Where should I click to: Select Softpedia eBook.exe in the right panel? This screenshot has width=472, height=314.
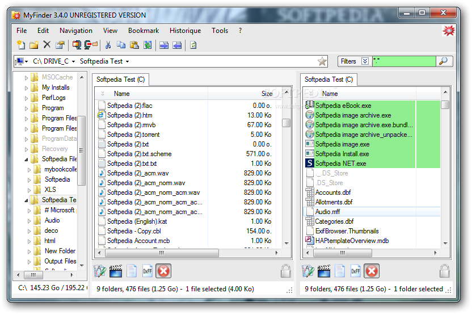[343, 106]
